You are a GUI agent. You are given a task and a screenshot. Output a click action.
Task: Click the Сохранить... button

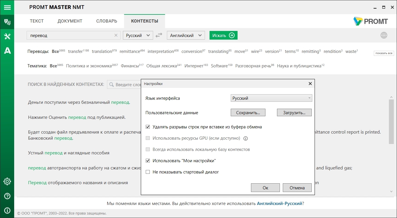248,112
